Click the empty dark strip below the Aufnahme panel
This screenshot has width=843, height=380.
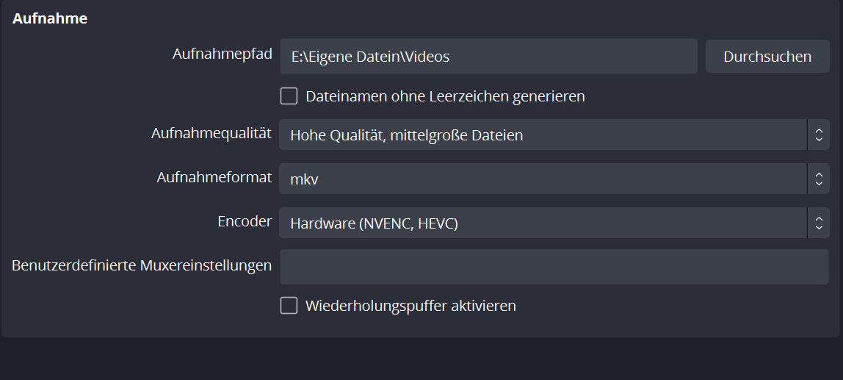pyautogui.click(x=421, y=359)
